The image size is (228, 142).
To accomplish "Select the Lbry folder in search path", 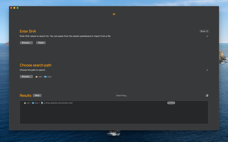I will pyautogui.click(x=48, y=77).
